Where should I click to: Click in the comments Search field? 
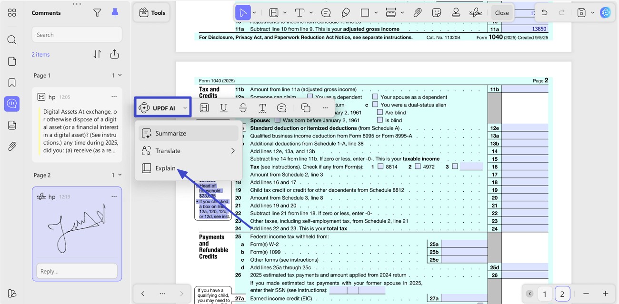click(x=77, y=35)
